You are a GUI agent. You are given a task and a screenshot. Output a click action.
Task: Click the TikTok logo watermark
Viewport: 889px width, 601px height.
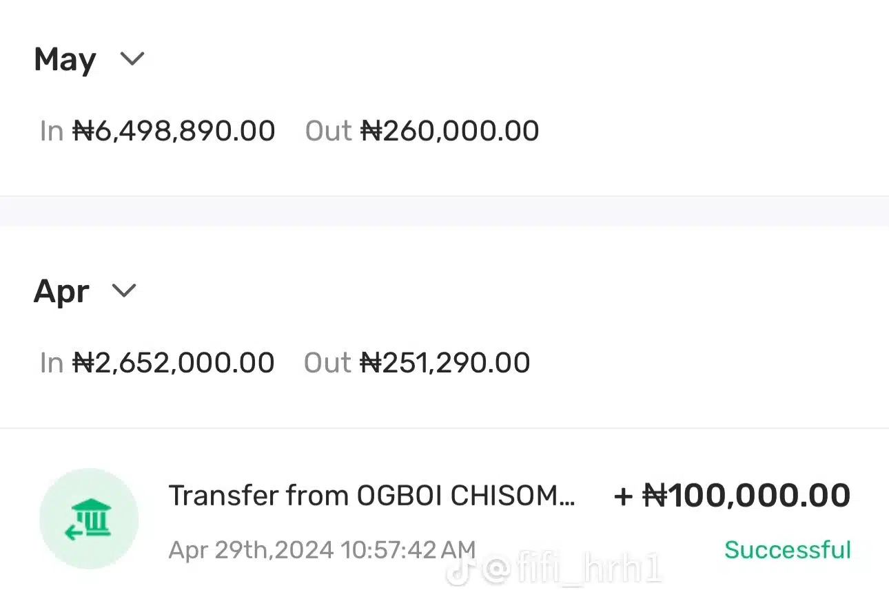point(459,570)
